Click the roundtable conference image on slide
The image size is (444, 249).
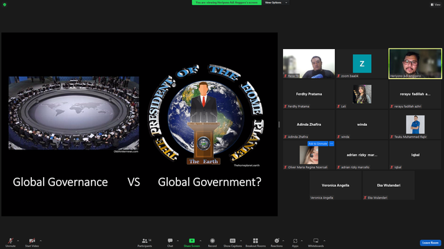click(74, 113)
